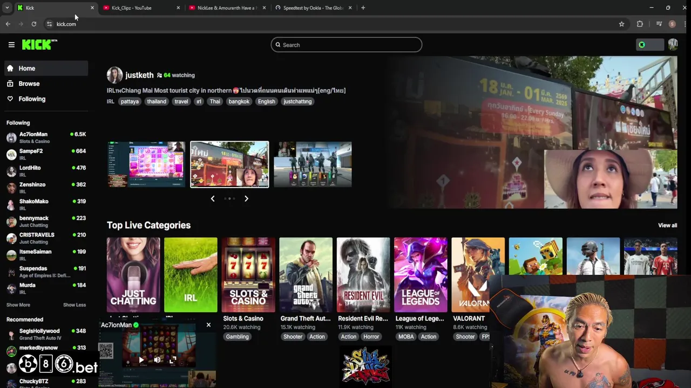Reload the kick.com page
The height and width of the screenshot is (388, 691).
pyautogui.click(x=34, y=24)
